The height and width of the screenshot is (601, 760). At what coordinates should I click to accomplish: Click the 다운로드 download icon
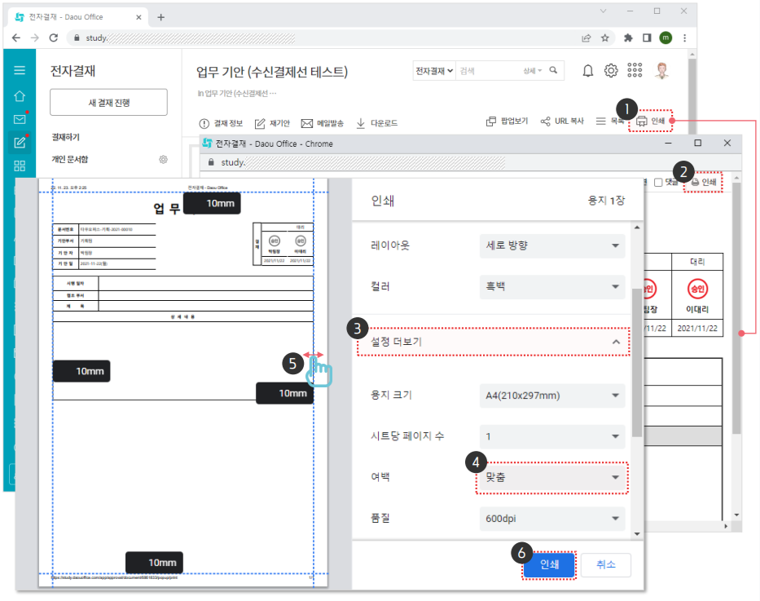point(361,123)
